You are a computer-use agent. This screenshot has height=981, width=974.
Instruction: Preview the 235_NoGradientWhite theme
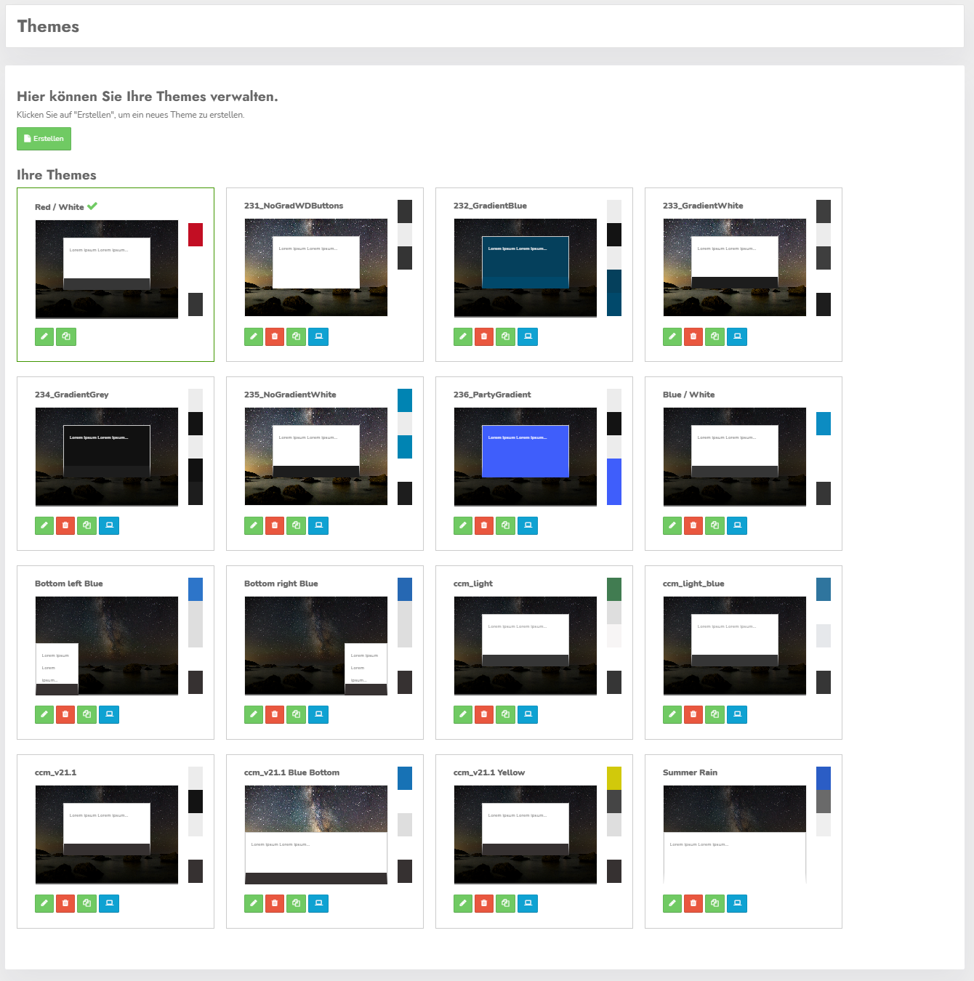[x=318, y=525]
